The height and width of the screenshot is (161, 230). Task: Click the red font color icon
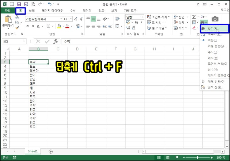click(67, 26)
